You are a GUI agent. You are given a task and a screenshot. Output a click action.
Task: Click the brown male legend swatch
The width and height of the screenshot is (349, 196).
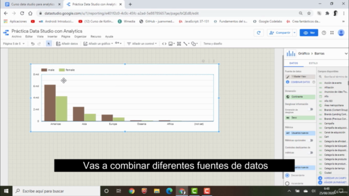[44, 70]
